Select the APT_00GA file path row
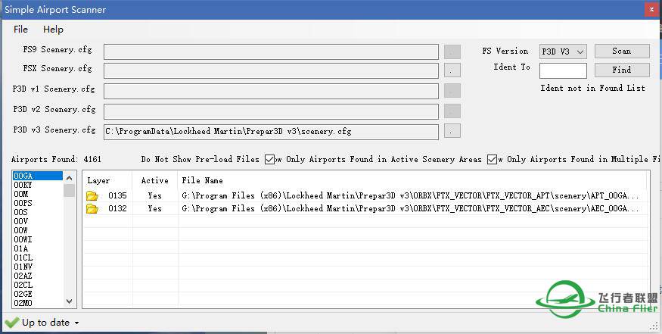The width and height of the screenshot is (662, 334). pos(410,195)
